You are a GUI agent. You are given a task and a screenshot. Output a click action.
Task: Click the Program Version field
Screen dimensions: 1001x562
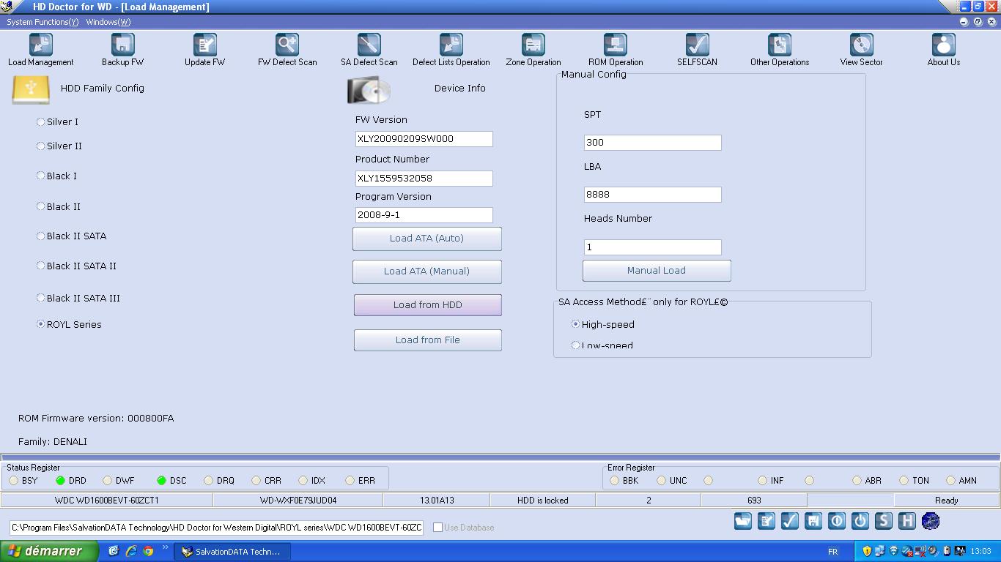point(424,215)
